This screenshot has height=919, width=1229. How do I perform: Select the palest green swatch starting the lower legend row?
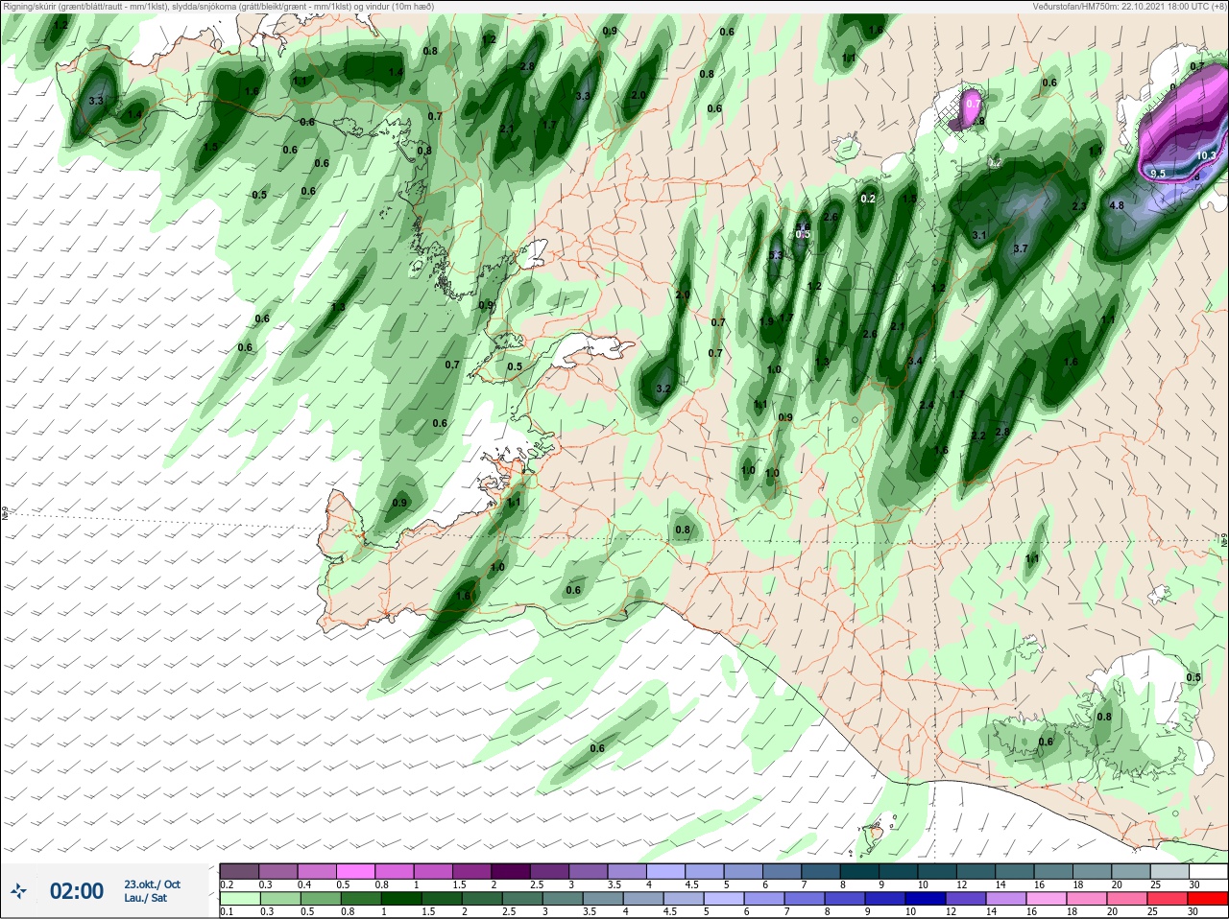pos(240,901)
